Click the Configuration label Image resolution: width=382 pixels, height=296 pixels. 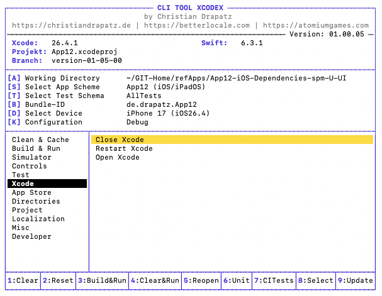point(54,122)
